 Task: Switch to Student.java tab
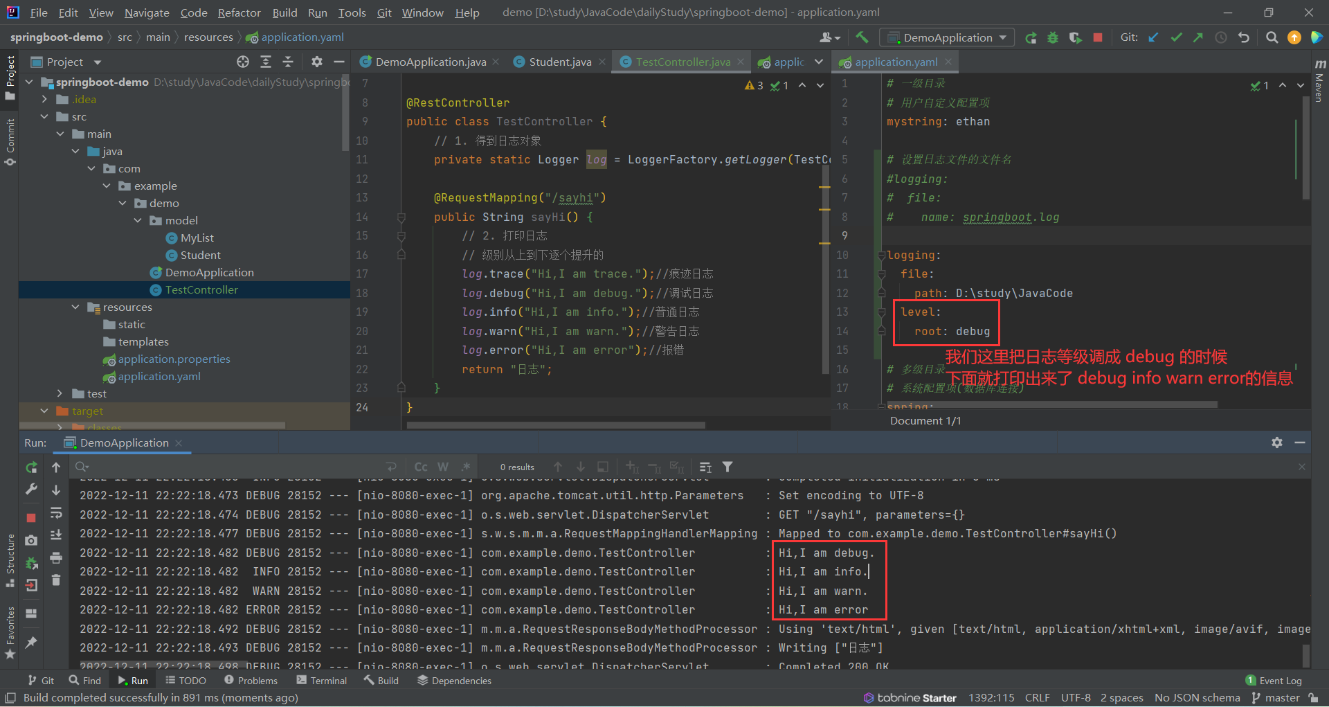tap(559, 62)
